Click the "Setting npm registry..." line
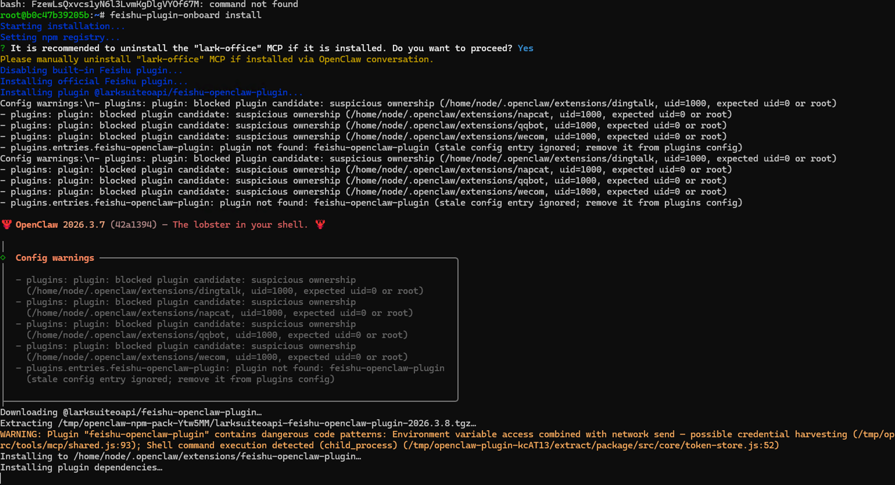The height and width of the screenshot is (485, 895). (x=60, y=37)
